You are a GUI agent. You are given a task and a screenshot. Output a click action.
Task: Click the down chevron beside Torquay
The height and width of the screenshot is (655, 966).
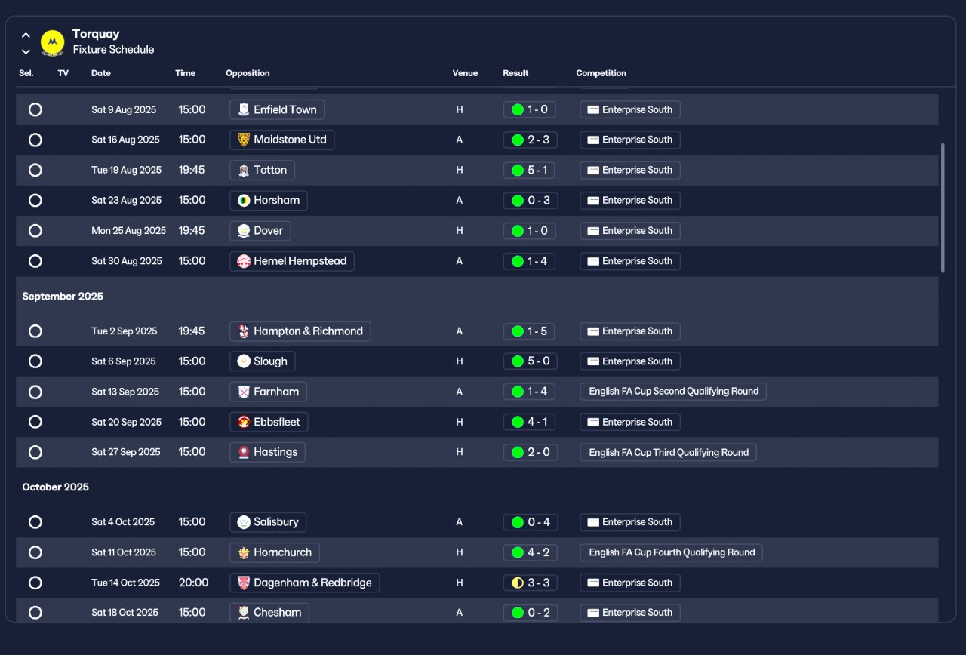pyautogui.click(x=26, y=52)
